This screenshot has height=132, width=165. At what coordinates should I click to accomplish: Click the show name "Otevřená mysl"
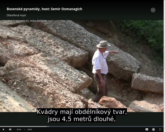click(x=16, y=15)
